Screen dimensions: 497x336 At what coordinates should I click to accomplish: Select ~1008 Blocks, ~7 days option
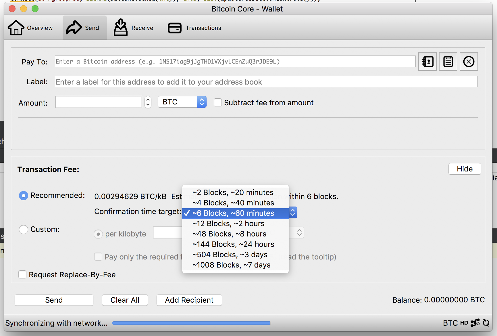[x=236, y=265]
